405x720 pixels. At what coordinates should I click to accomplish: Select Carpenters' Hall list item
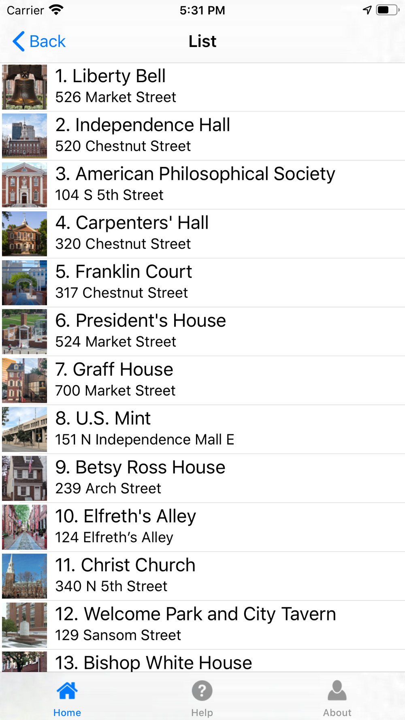pos(202,234)
